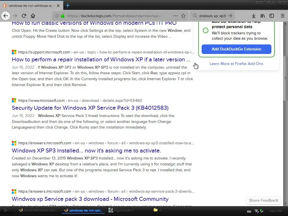Click the search magnifier icon
The height and width of the screenshot is (216, 288).
click(x=195, y=16)
